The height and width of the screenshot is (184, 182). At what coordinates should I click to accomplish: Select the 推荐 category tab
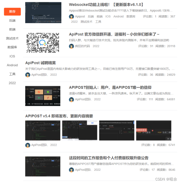tap(12, 12)
